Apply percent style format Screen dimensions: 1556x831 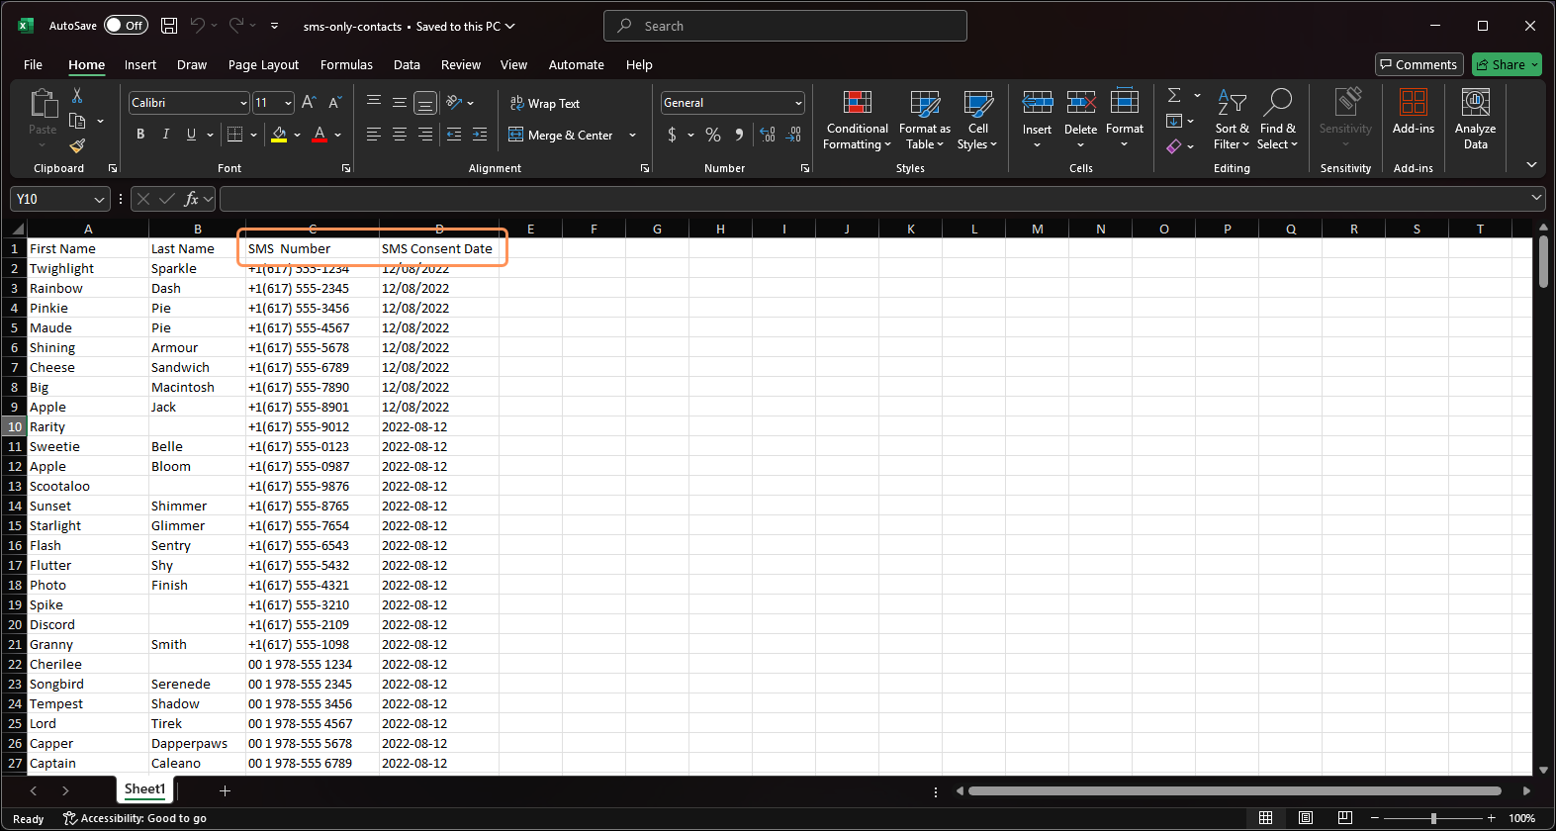(x=713, y=135)
